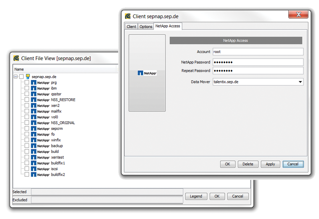Click the NetApp icon beside iscsi volume
This screenshot has height=219, width=319.
[33, 169]
